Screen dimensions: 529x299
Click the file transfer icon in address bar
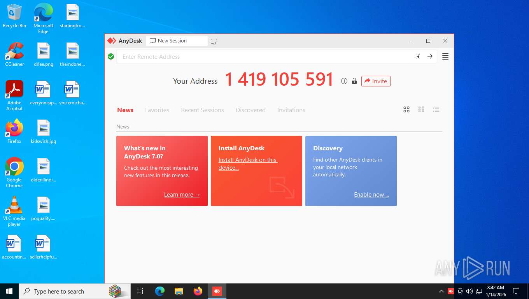coord(418,56)
